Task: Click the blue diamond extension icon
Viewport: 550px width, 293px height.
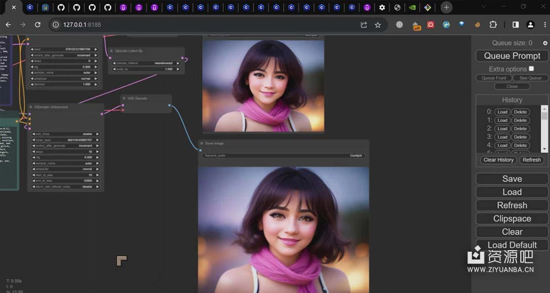Action: pos(461,24)
